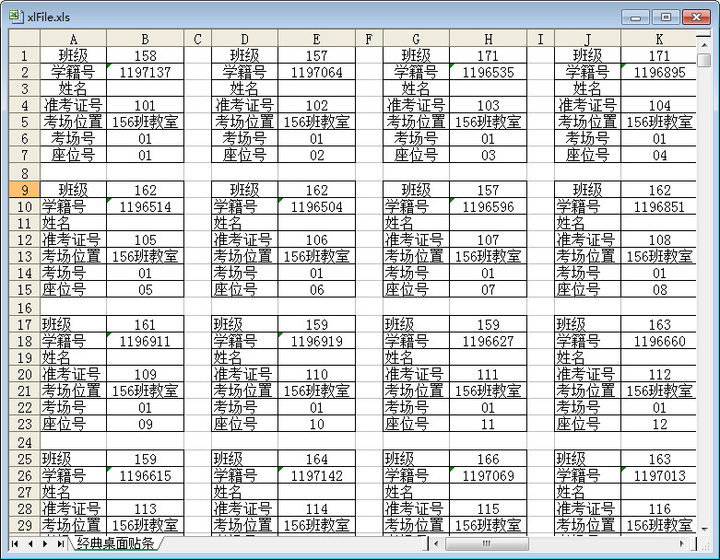
Task: Click cell containing 1196535
Action: point(488,72)
